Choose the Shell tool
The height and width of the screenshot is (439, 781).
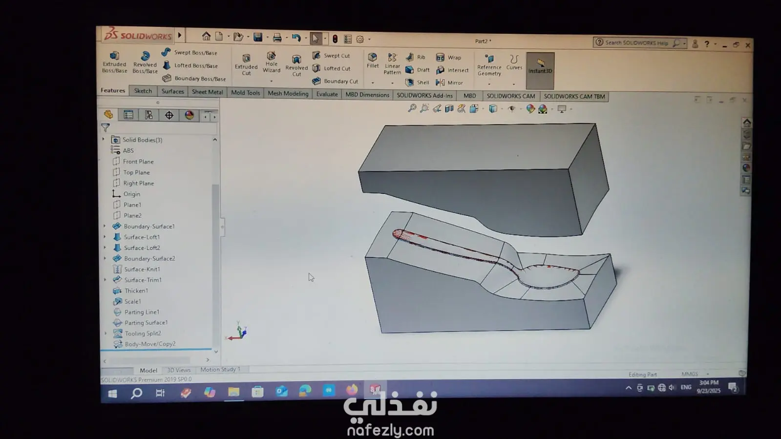coord(417,83)
